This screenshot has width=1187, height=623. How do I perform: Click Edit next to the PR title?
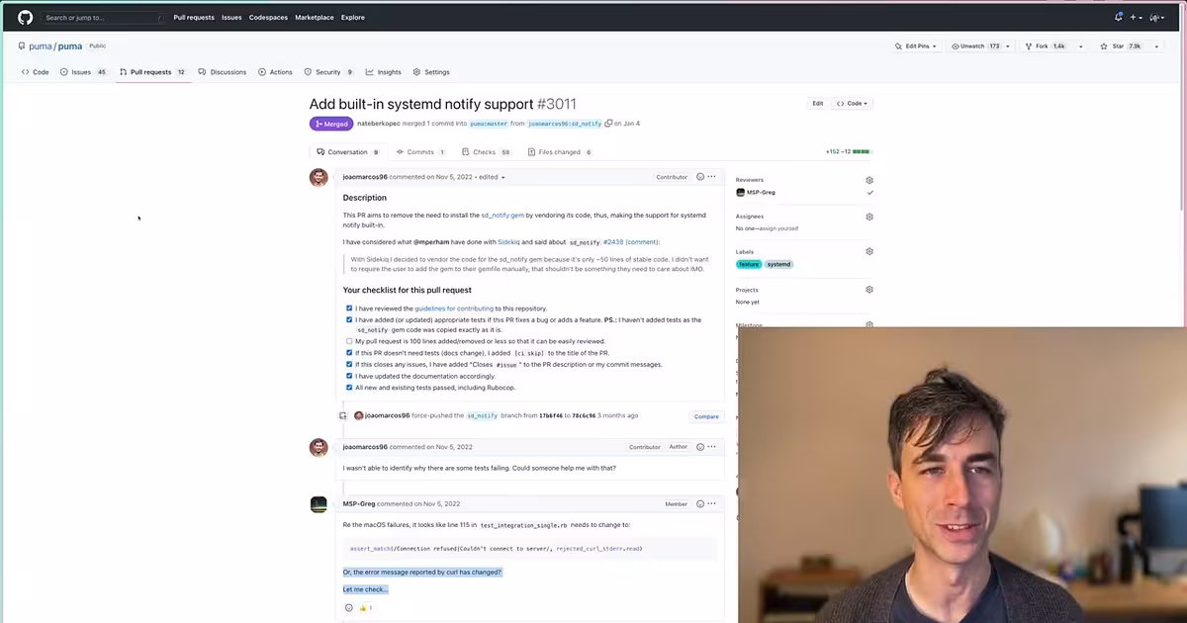click(x=818, y=103)
